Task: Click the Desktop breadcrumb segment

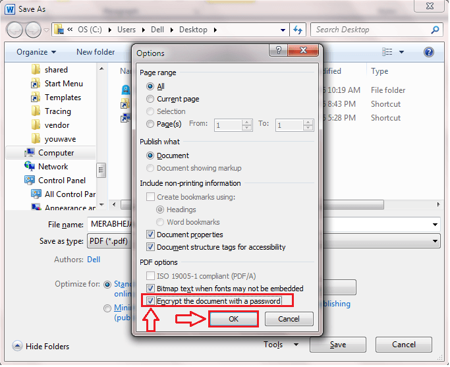Action: 193,30
